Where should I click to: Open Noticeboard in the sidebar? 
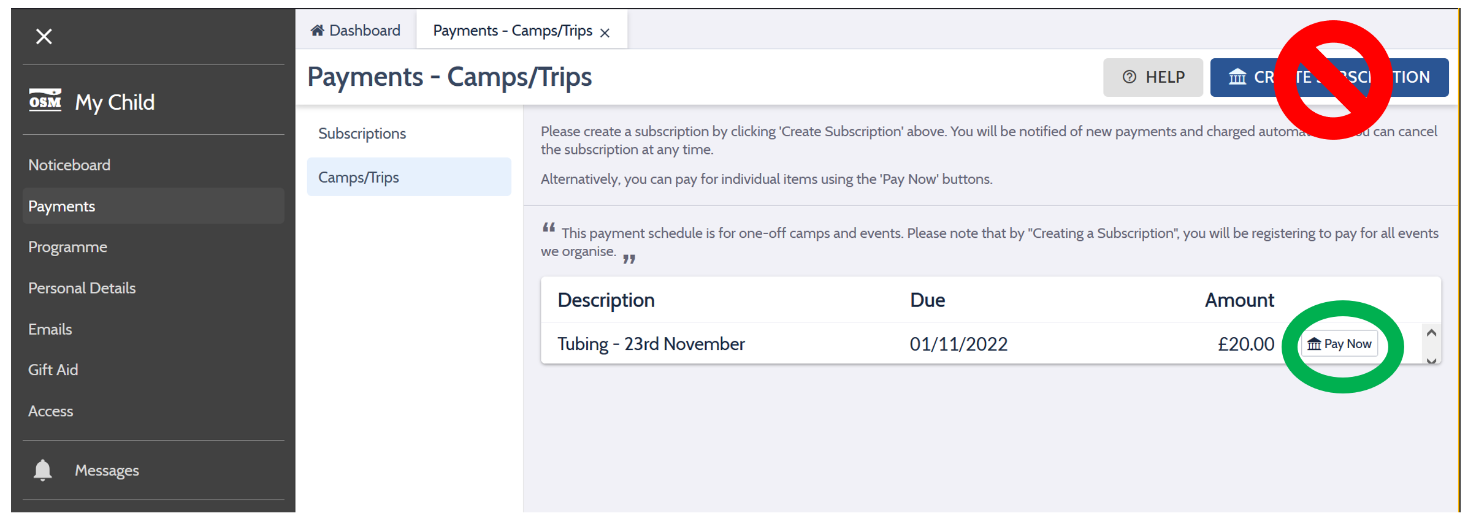(69, 165)
